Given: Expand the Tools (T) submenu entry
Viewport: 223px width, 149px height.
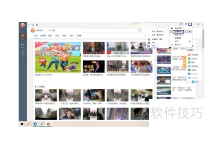Looking at the screenshot, I should point(181,32).
